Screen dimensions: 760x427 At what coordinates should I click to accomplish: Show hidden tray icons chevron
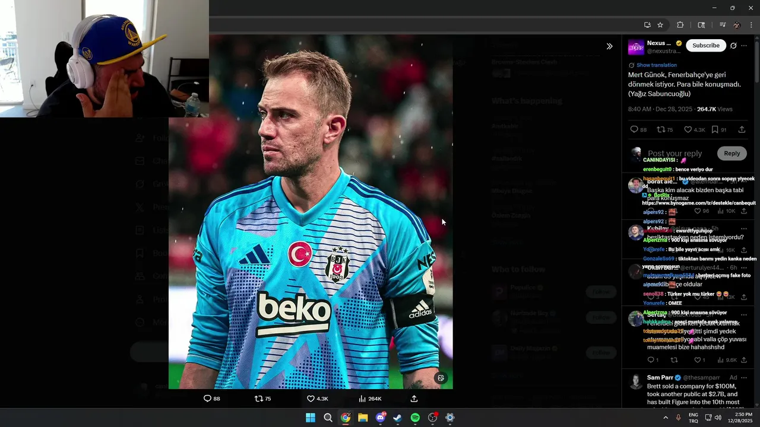[666, 418]
